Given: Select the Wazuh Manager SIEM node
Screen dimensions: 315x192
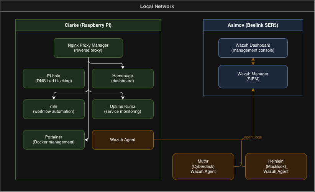Looking at the screenshot, I should coord(253,76).
